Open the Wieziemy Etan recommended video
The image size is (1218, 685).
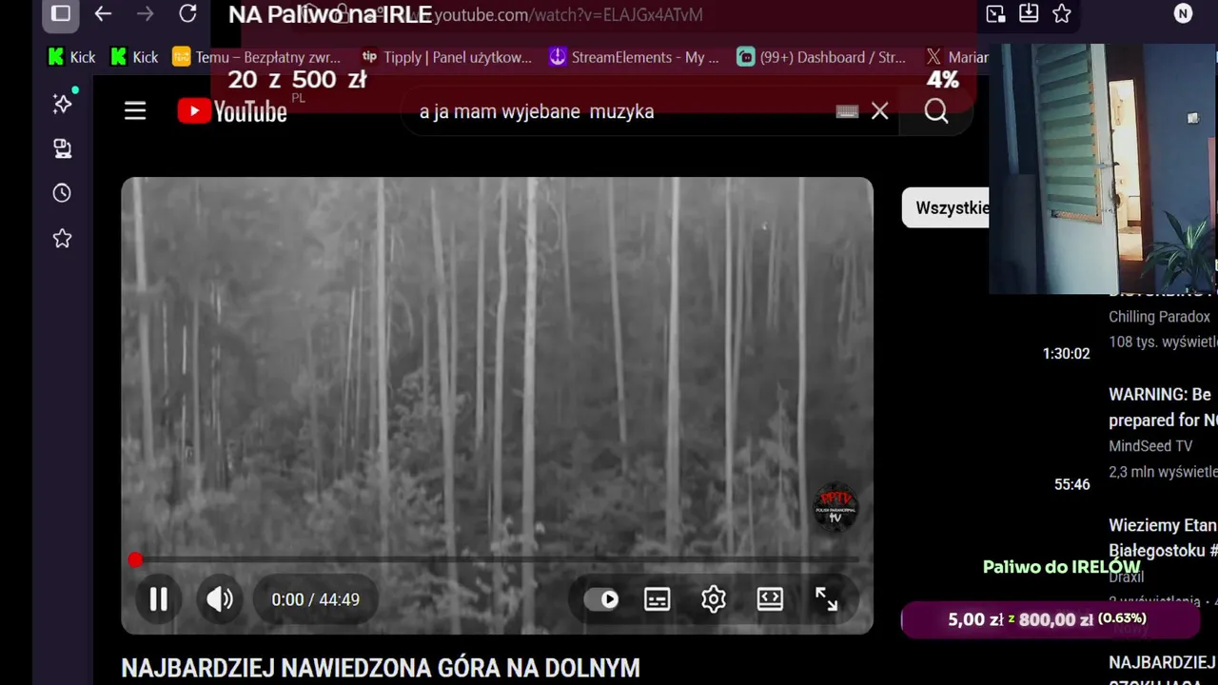click(1162, 538)
